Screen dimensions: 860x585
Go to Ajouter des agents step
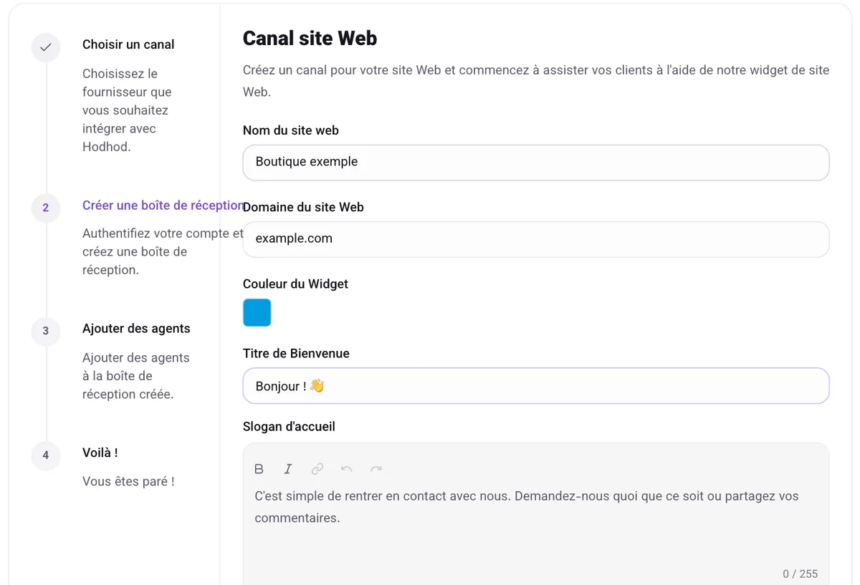[x=136, y=329]
